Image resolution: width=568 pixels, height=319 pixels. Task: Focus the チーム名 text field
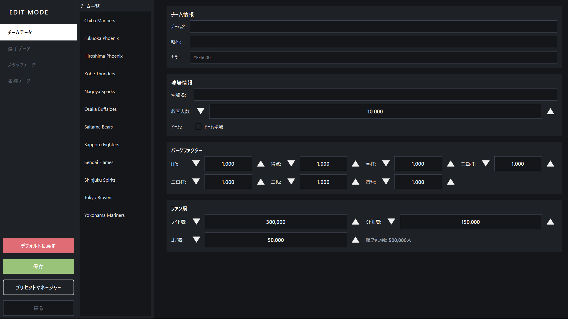(x=373, y=27)
